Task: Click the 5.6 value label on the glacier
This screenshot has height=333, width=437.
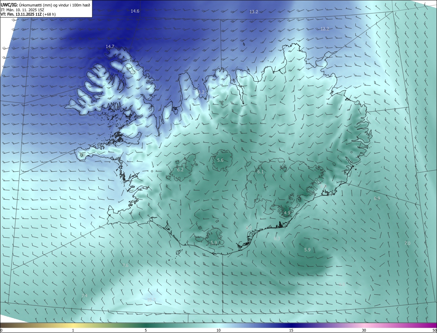Action: point(220,160)
